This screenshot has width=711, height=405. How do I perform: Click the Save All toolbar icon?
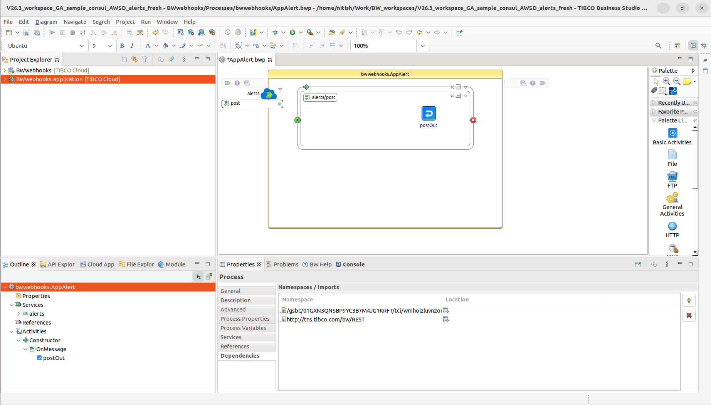pyautogui.click(x=37, y=33)
